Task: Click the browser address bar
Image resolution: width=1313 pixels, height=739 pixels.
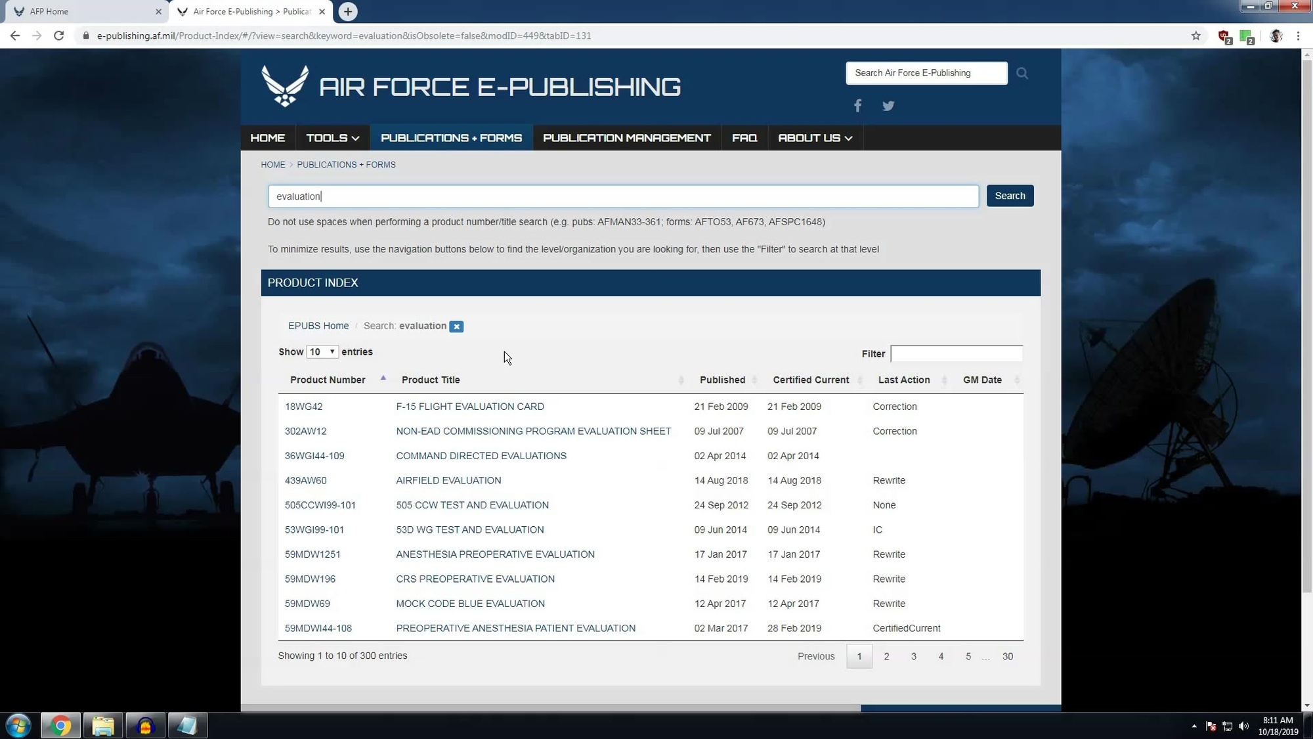Action: (x=630, y=35)
